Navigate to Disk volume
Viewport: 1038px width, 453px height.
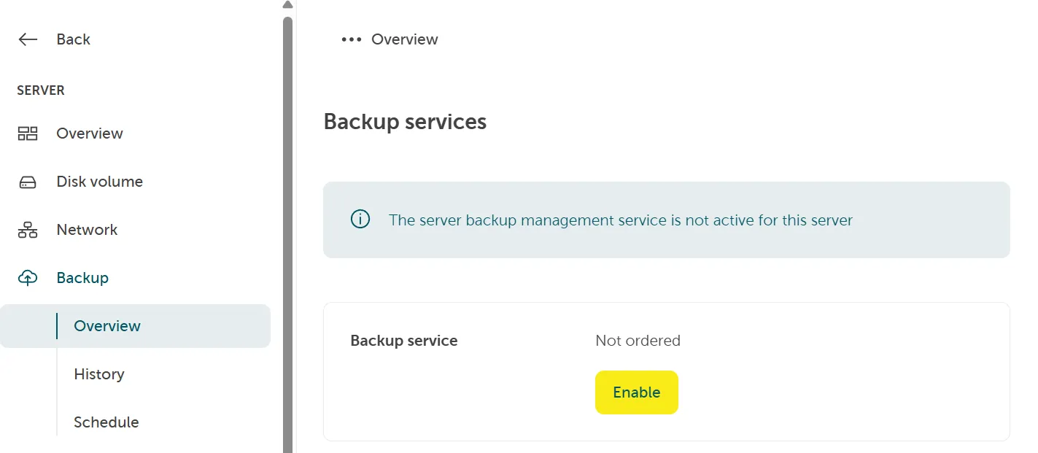[x=98, y=181]
